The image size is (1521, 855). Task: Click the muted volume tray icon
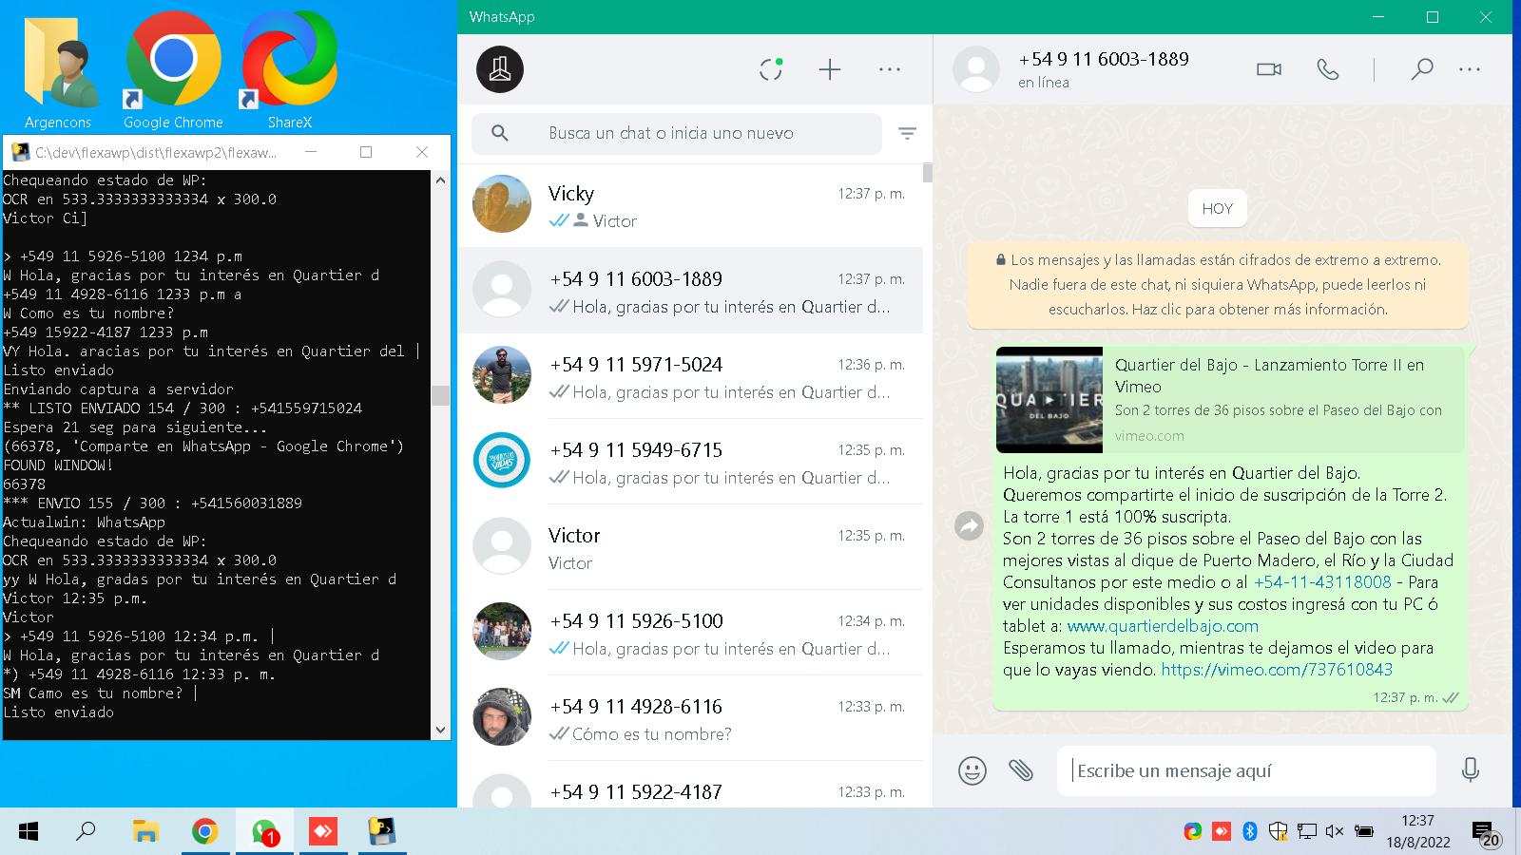[x=1335, y=832]
